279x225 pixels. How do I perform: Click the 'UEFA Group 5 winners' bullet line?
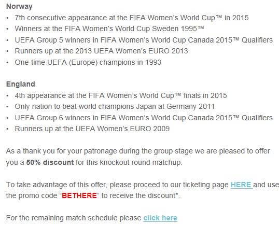[144, 40]
